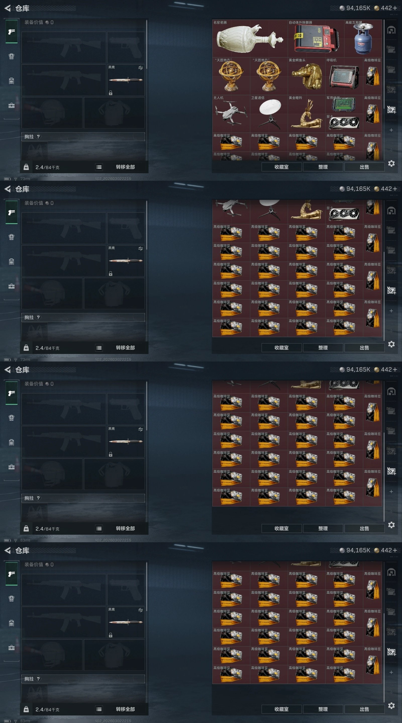Select fully visible 无人机 drone in first capture
The image size is (402, 723).
[231, 114]
